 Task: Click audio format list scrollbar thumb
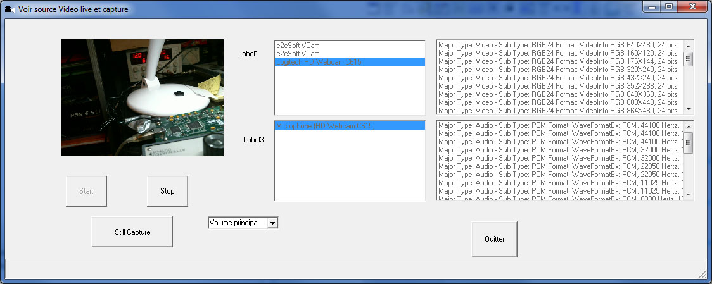click(x=689, y=144)
